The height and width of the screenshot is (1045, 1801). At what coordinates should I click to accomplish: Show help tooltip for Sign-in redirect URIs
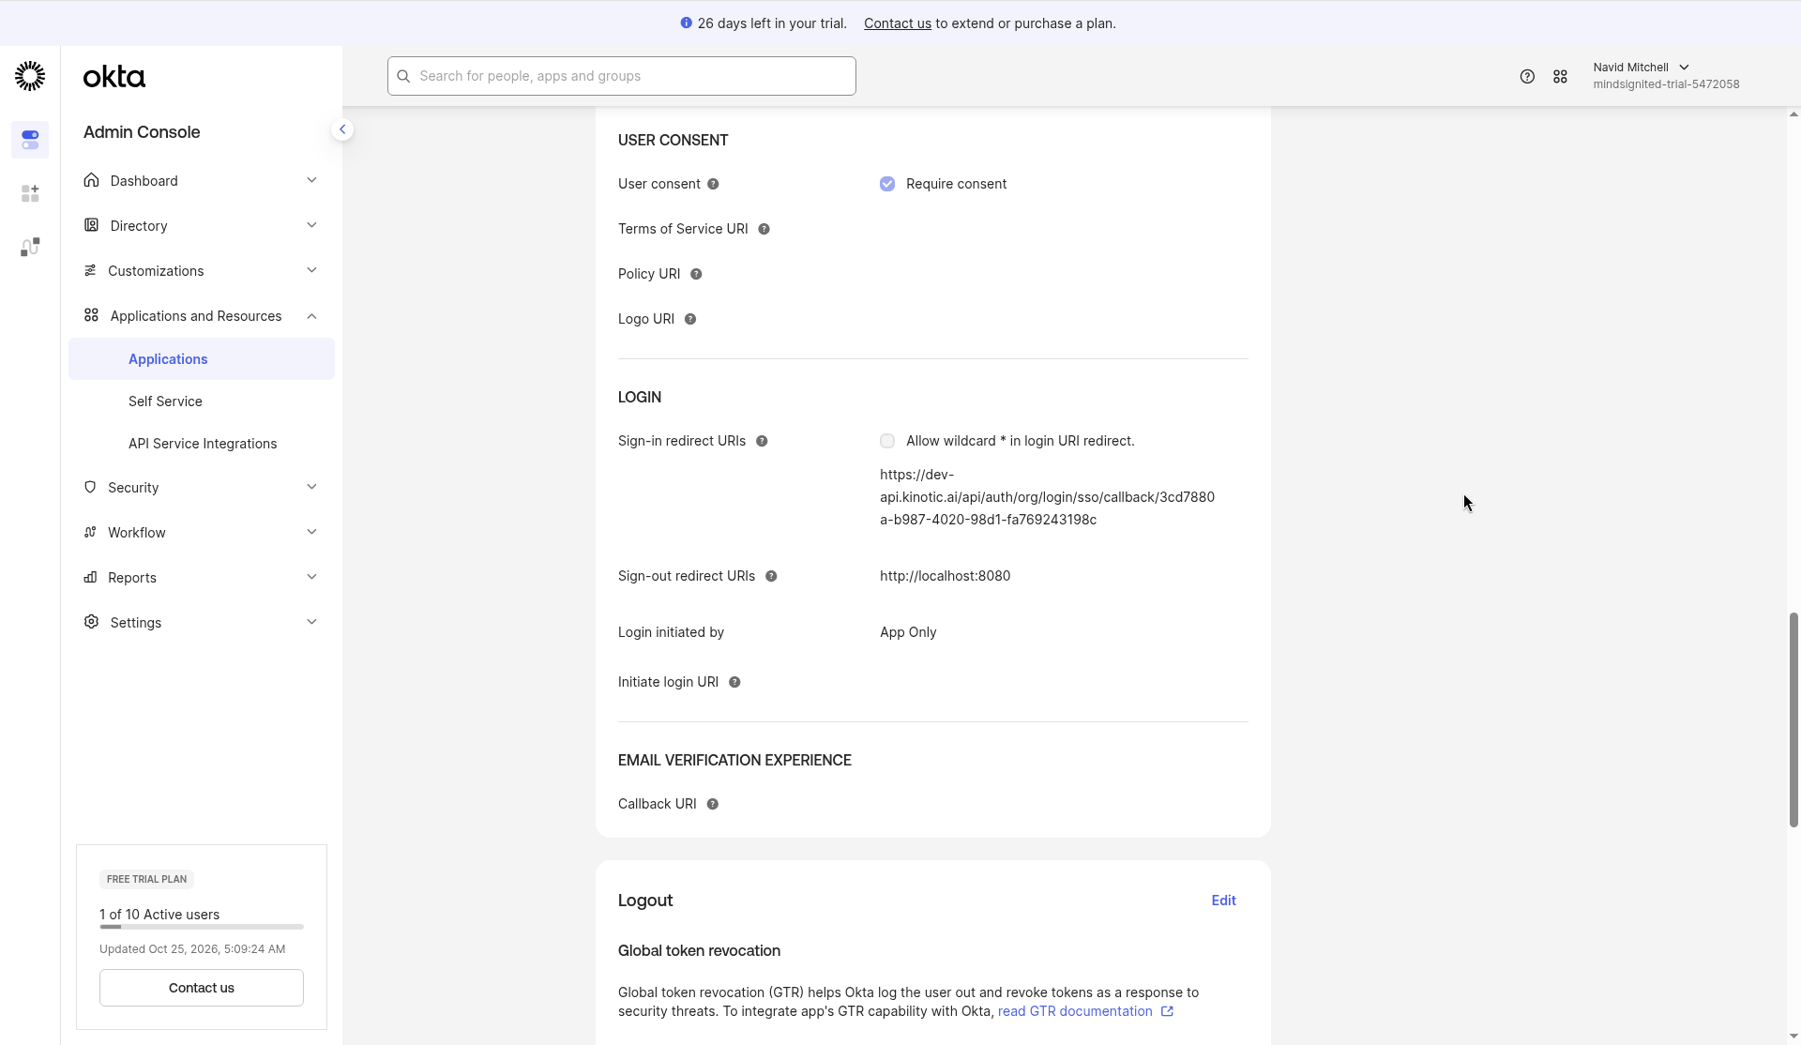(762, 441)
